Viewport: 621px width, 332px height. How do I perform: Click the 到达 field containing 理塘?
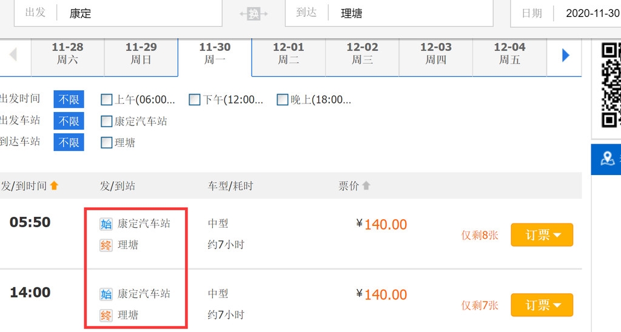pos(389,13)
